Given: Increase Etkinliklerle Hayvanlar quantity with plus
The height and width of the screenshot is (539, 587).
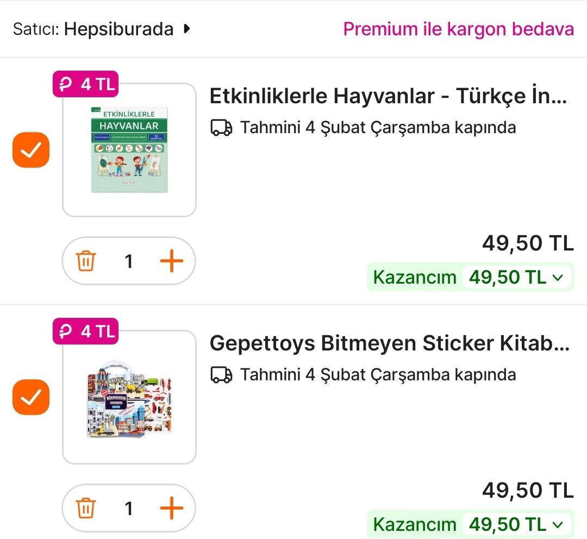Looking at the screenshot, I should tap(171, 261).
